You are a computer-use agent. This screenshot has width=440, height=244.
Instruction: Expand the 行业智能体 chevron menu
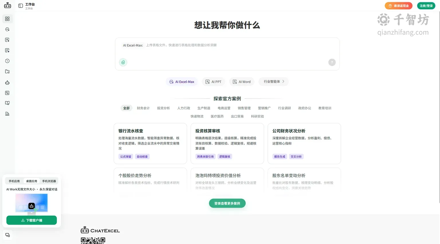(274, 82)
